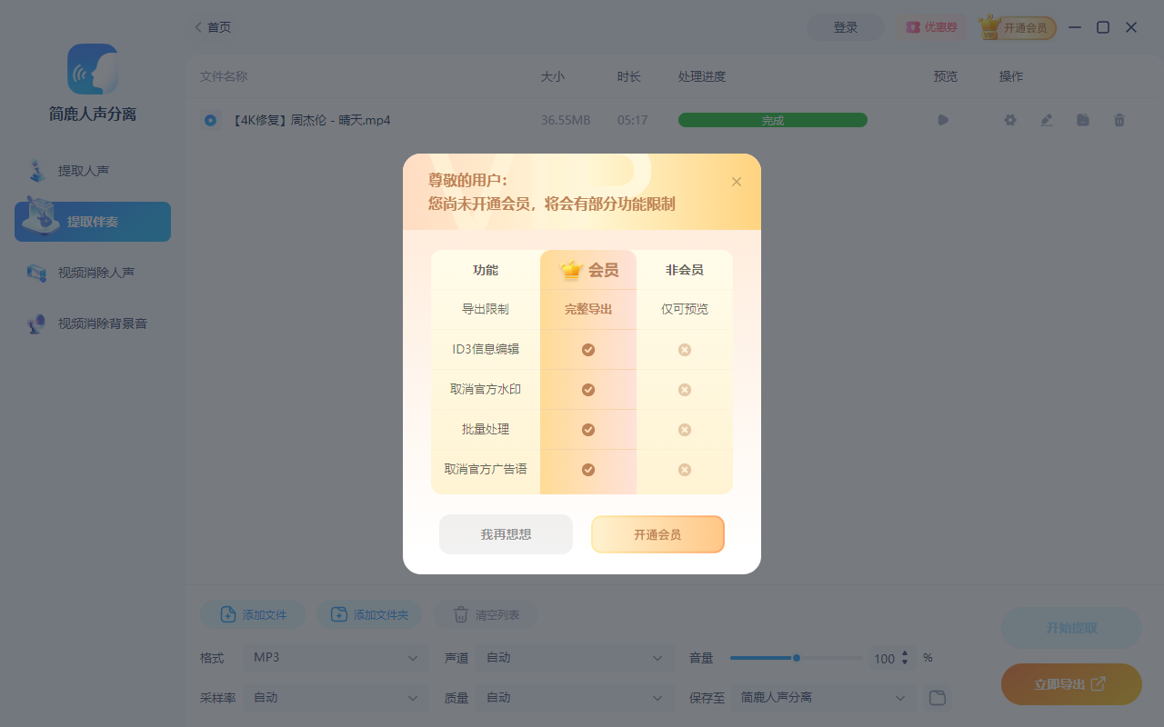1164x727 pixels.
Task: Delete the 晴天 file from the list
Action: tap(1119, 119)
